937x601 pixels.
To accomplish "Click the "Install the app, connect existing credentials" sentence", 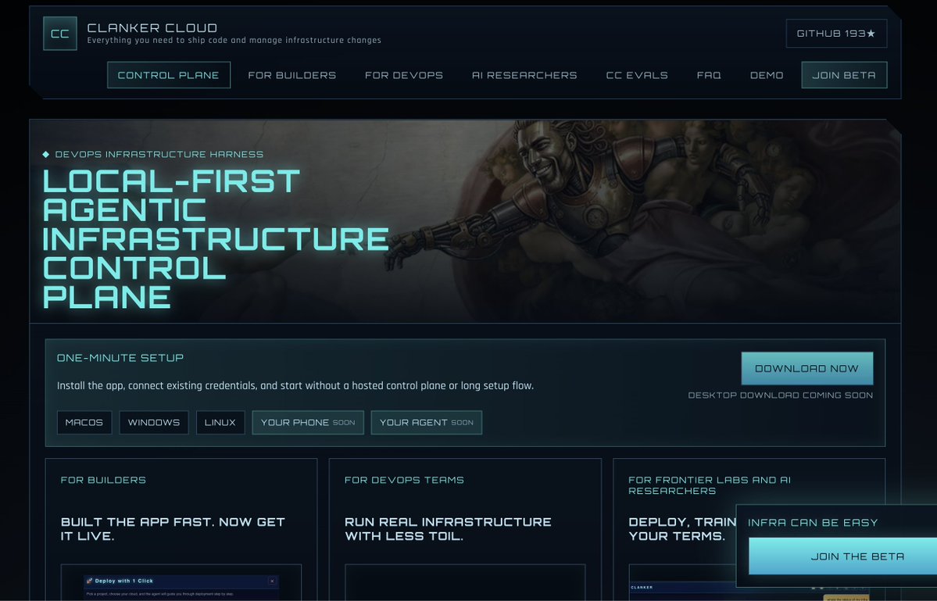I will point(295,385).
